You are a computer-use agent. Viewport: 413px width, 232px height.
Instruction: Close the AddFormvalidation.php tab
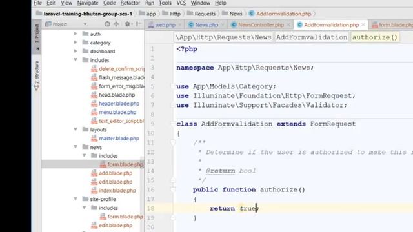(363, 24)
